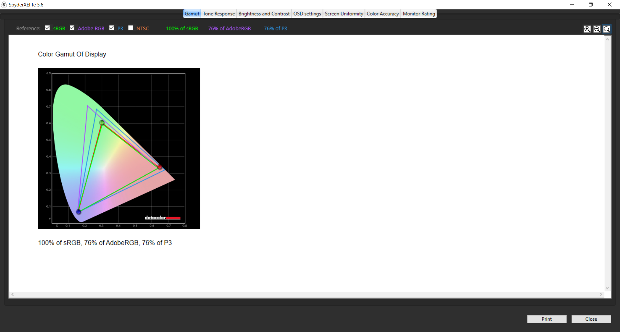This screenshot has height=332, width=620.
Task: Open the Brightness and Contrast tab
Action: tap(264, 14)
